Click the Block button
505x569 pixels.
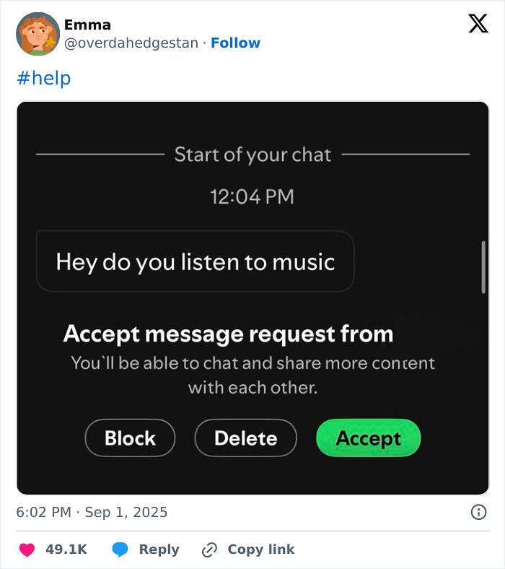[x=130, y=438]
